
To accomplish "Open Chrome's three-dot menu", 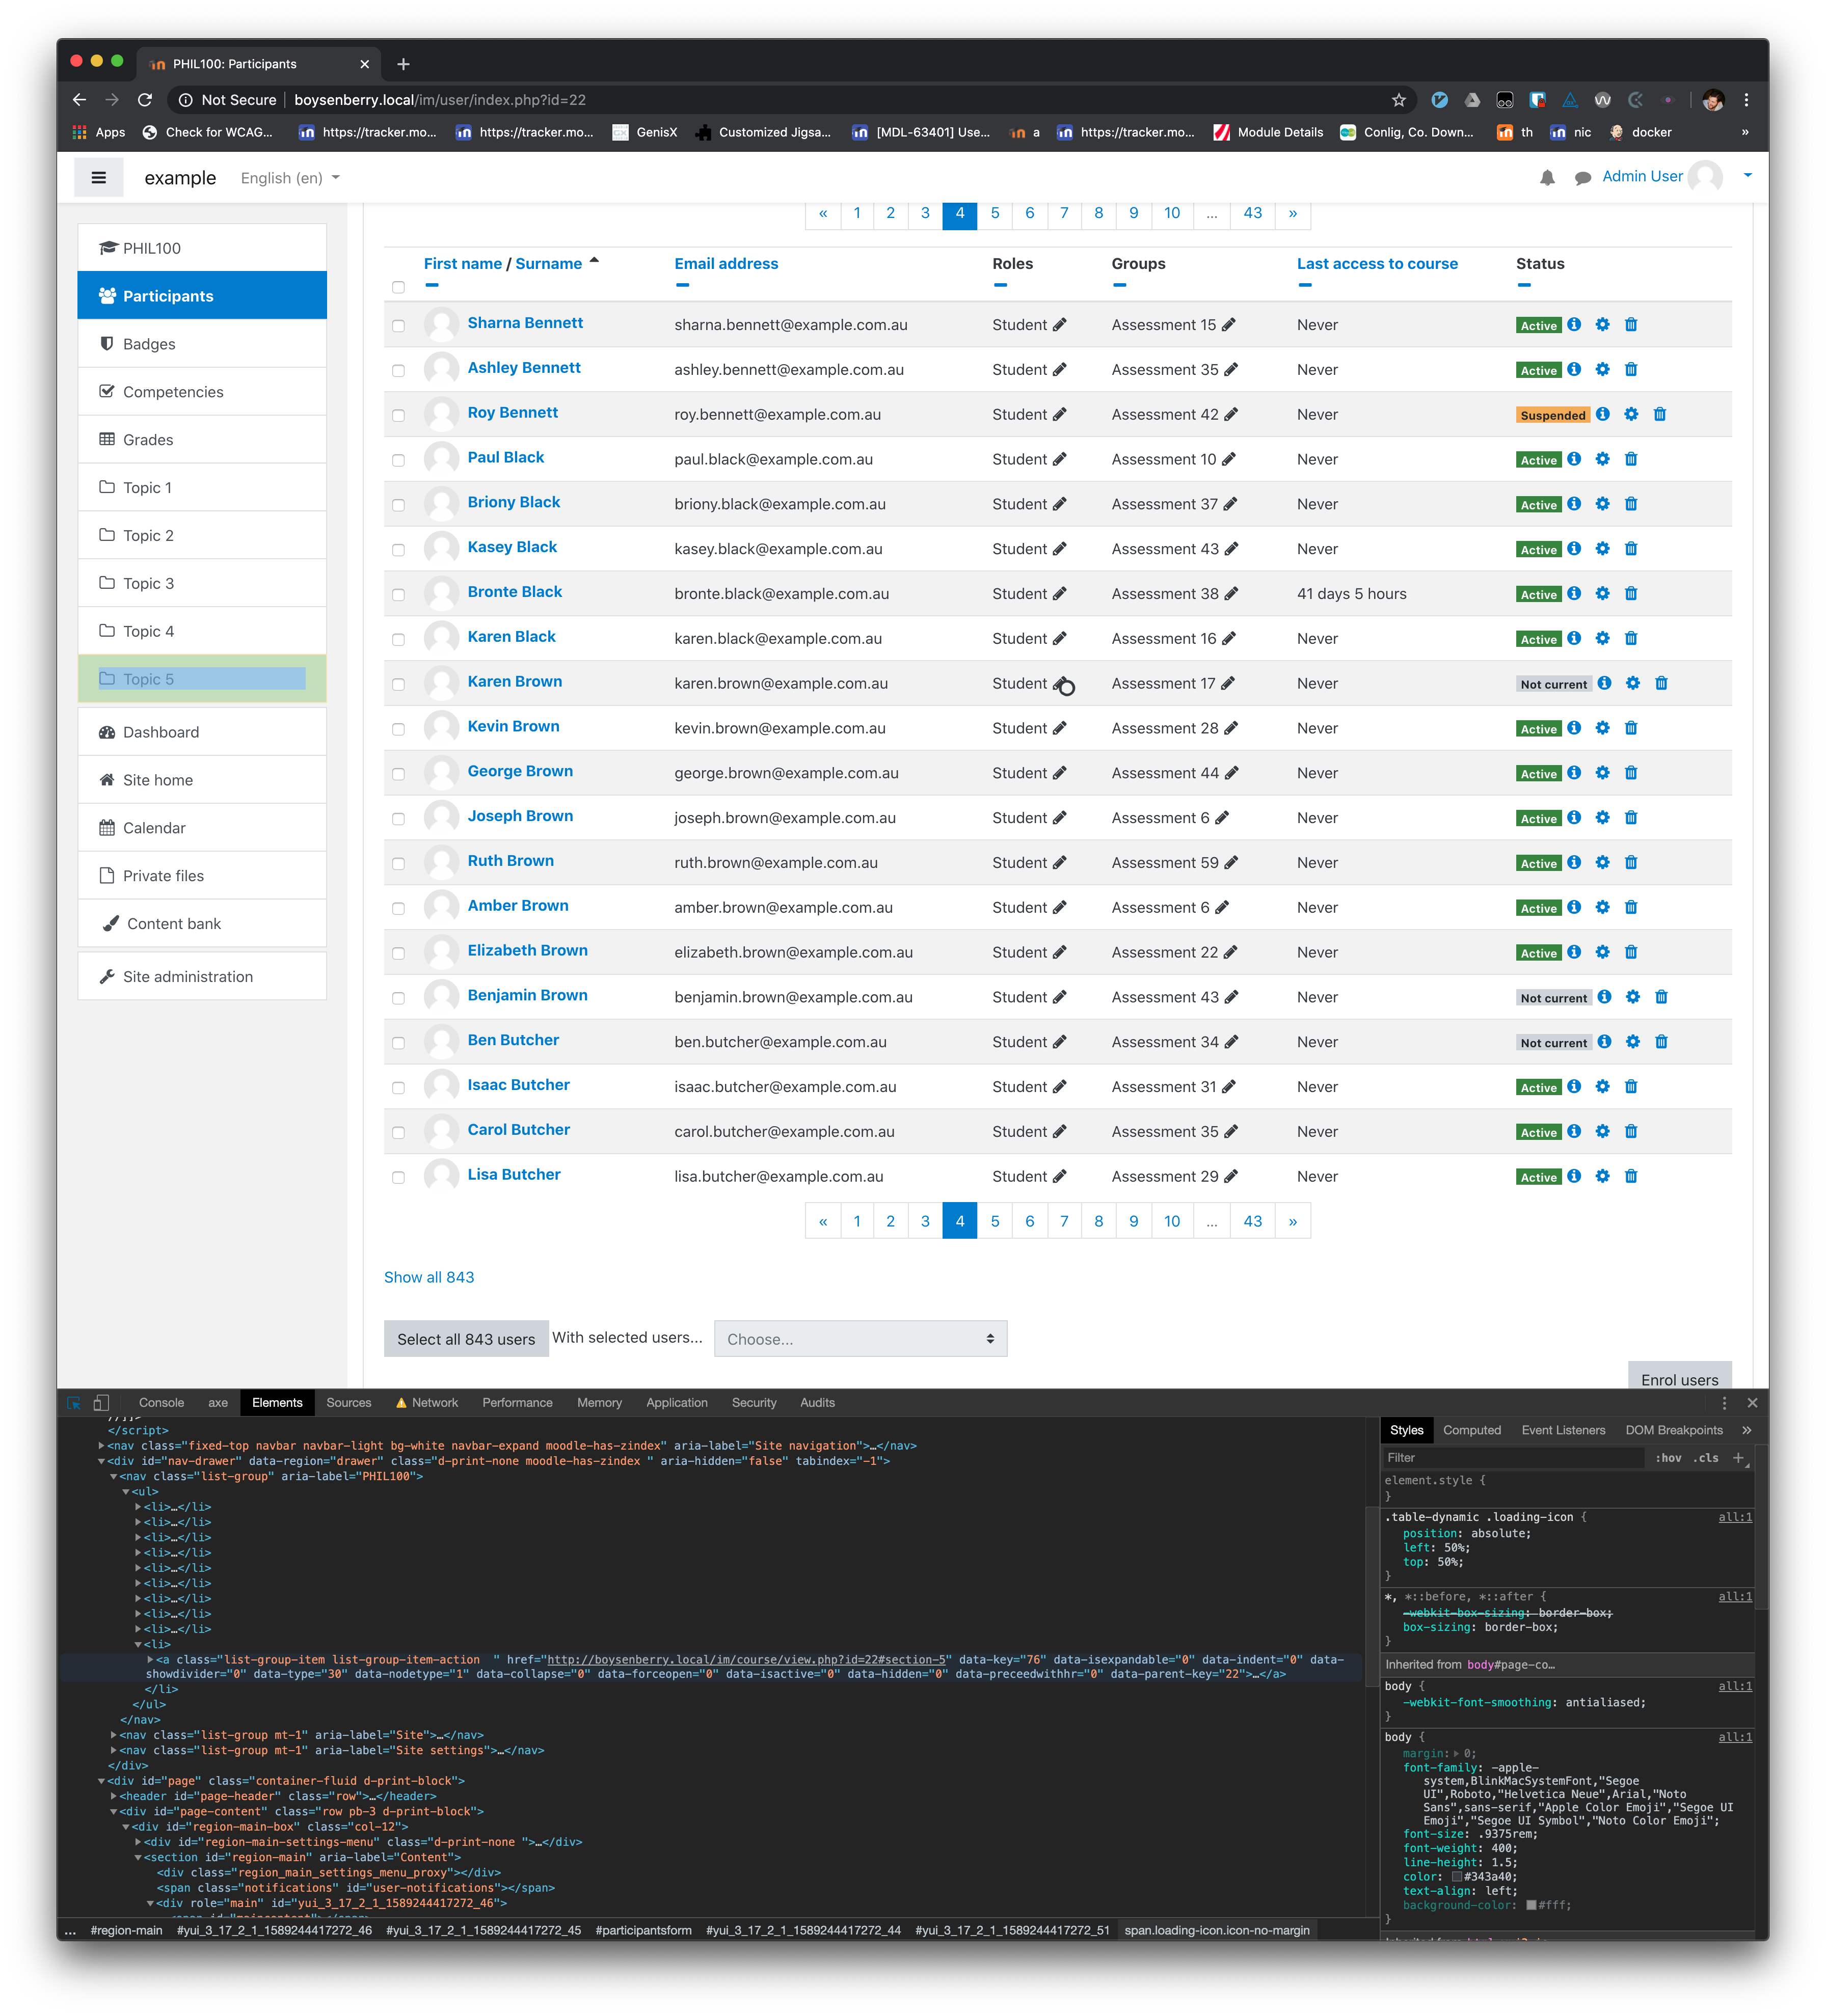I will [x=1746, y=100].
